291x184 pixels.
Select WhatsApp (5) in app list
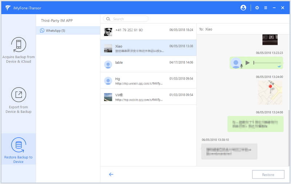pyautogui.click(x=68, y=31)
